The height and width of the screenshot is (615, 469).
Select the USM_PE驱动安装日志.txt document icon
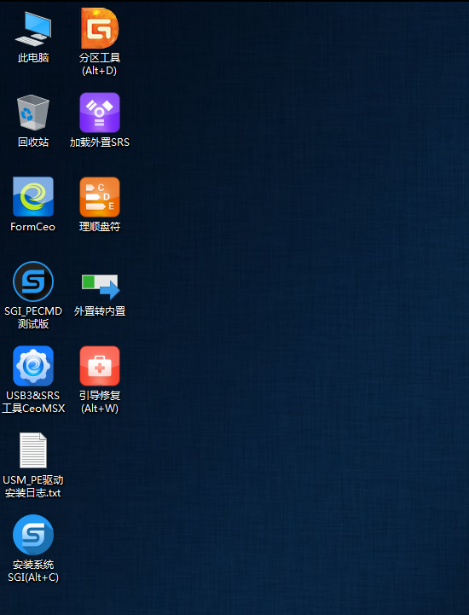(x=33, y=450)
